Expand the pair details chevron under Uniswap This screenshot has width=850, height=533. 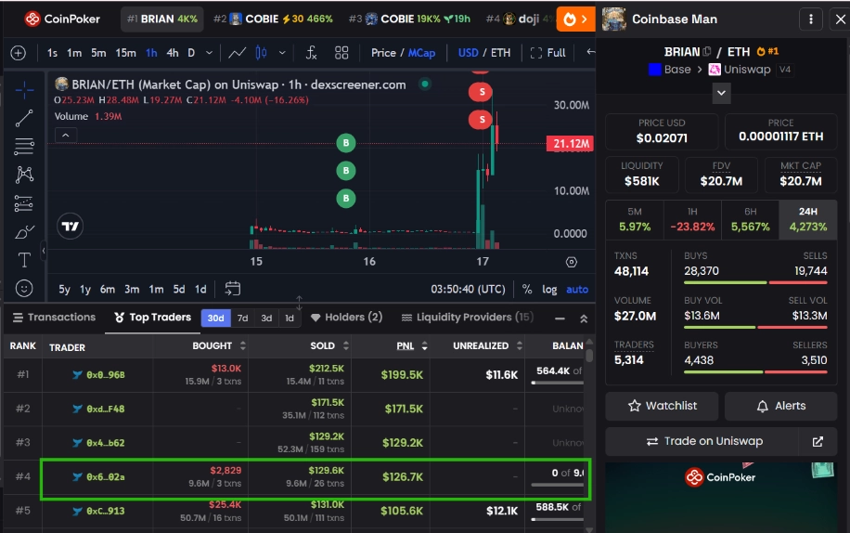pyautogui.click(x=721, y=93)
